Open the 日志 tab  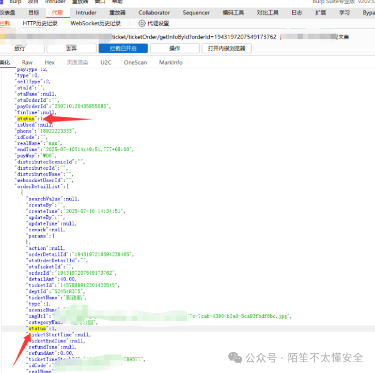coord(297,13)
